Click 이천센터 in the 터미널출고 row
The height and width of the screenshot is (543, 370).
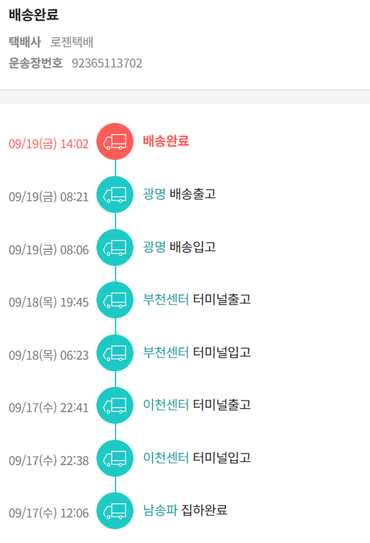pos(166,405)
